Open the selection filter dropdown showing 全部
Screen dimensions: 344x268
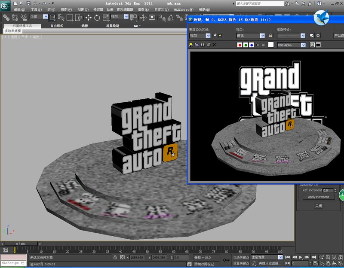[39, 17]
